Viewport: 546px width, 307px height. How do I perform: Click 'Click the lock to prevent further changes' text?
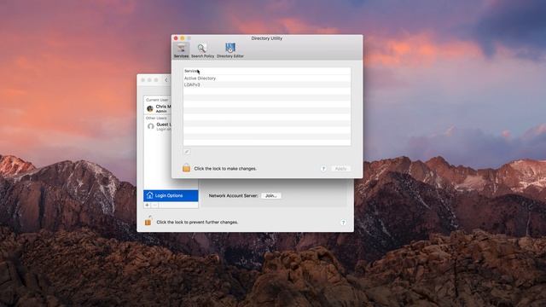[197, 222]
